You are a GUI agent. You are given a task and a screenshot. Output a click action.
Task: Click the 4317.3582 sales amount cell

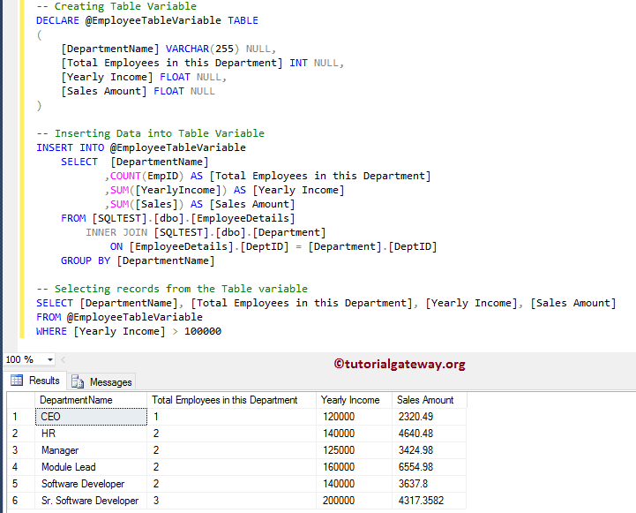429,501
